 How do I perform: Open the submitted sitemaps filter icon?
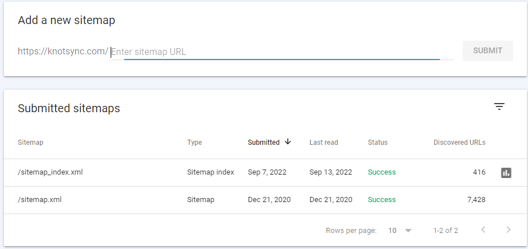tap(499, 106)
